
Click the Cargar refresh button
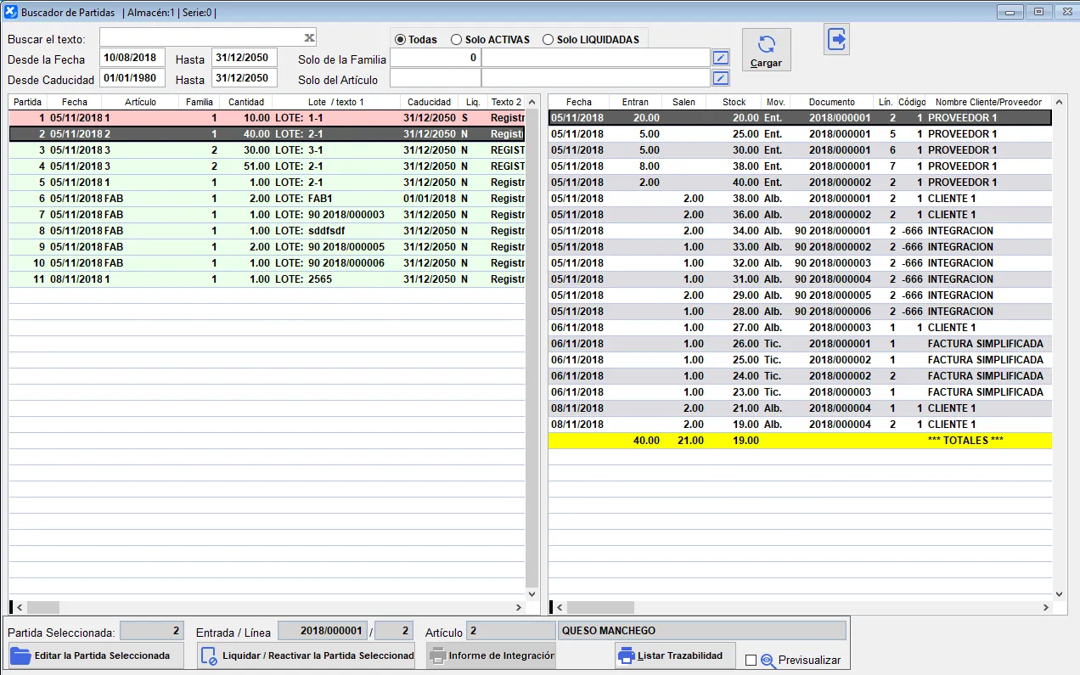pos(766,50)
